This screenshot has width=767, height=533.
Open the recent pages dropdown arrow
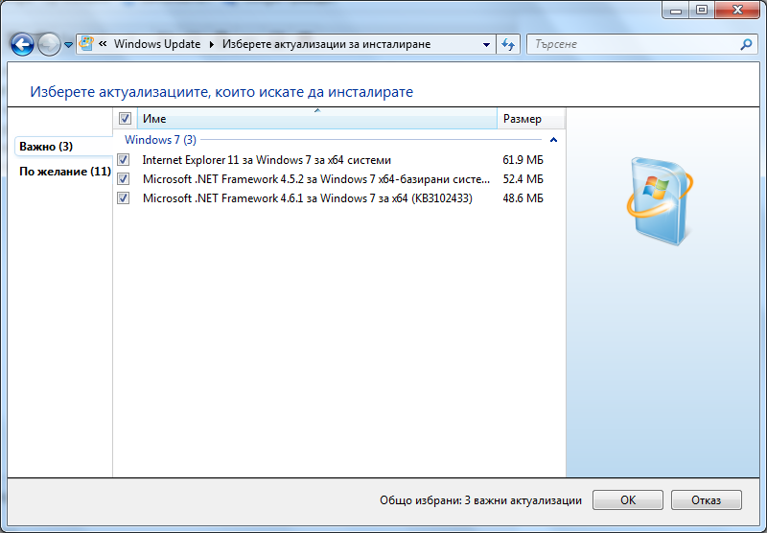pyautogui.click(x=68, y=45)
